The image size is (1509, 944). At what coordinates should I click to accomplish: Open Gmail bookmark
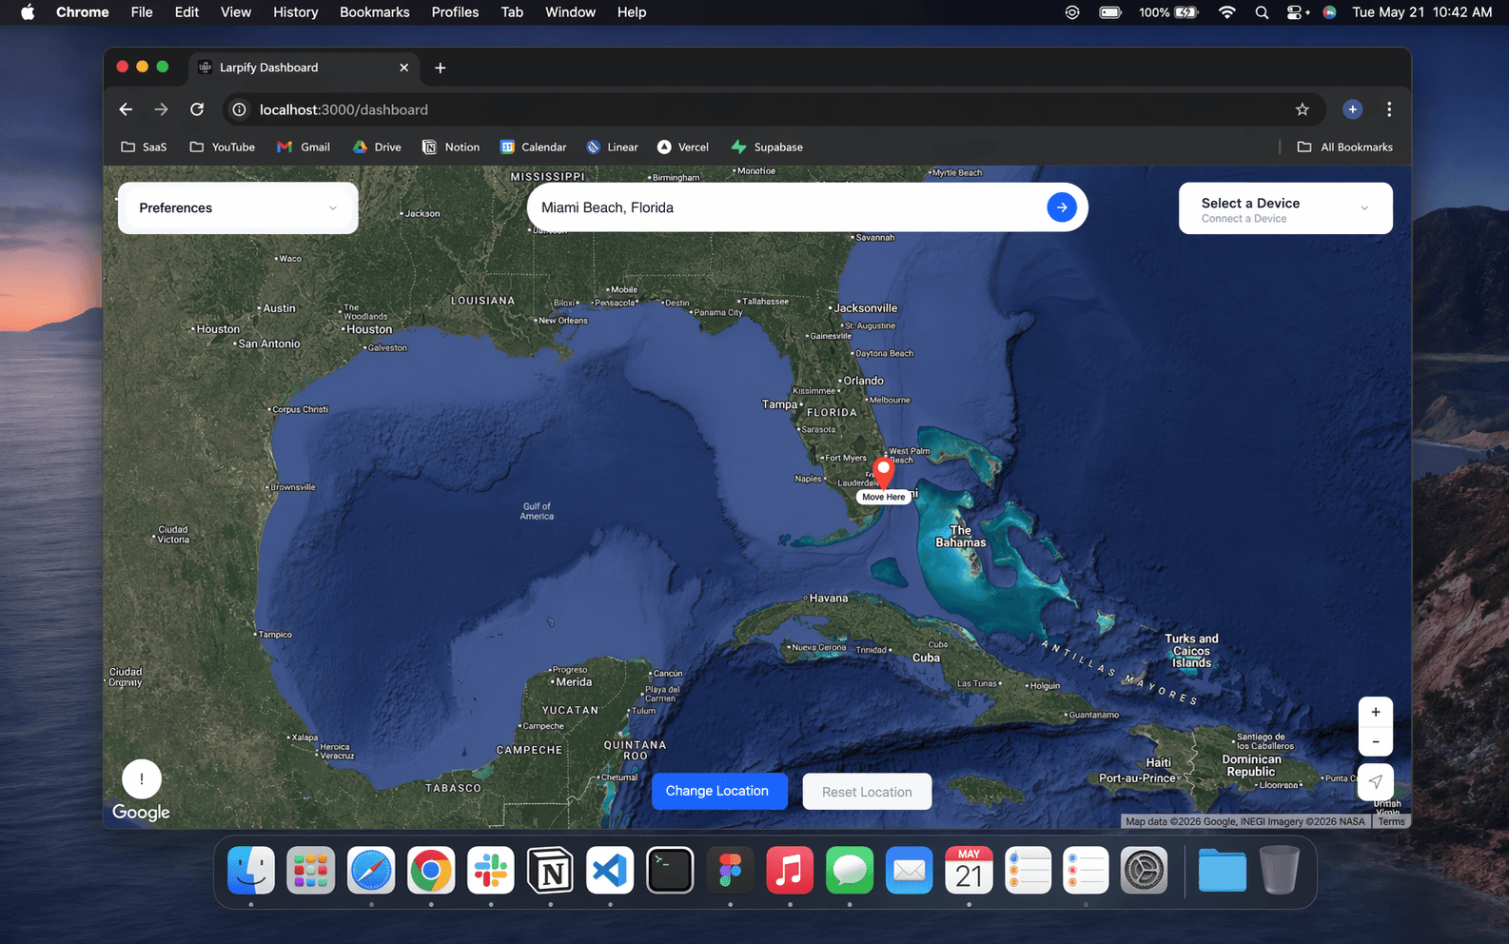coord(304,147)
